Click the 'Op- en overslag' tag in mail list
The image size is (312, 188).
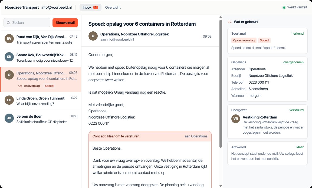pyautogui.click(x=29, y=86)
